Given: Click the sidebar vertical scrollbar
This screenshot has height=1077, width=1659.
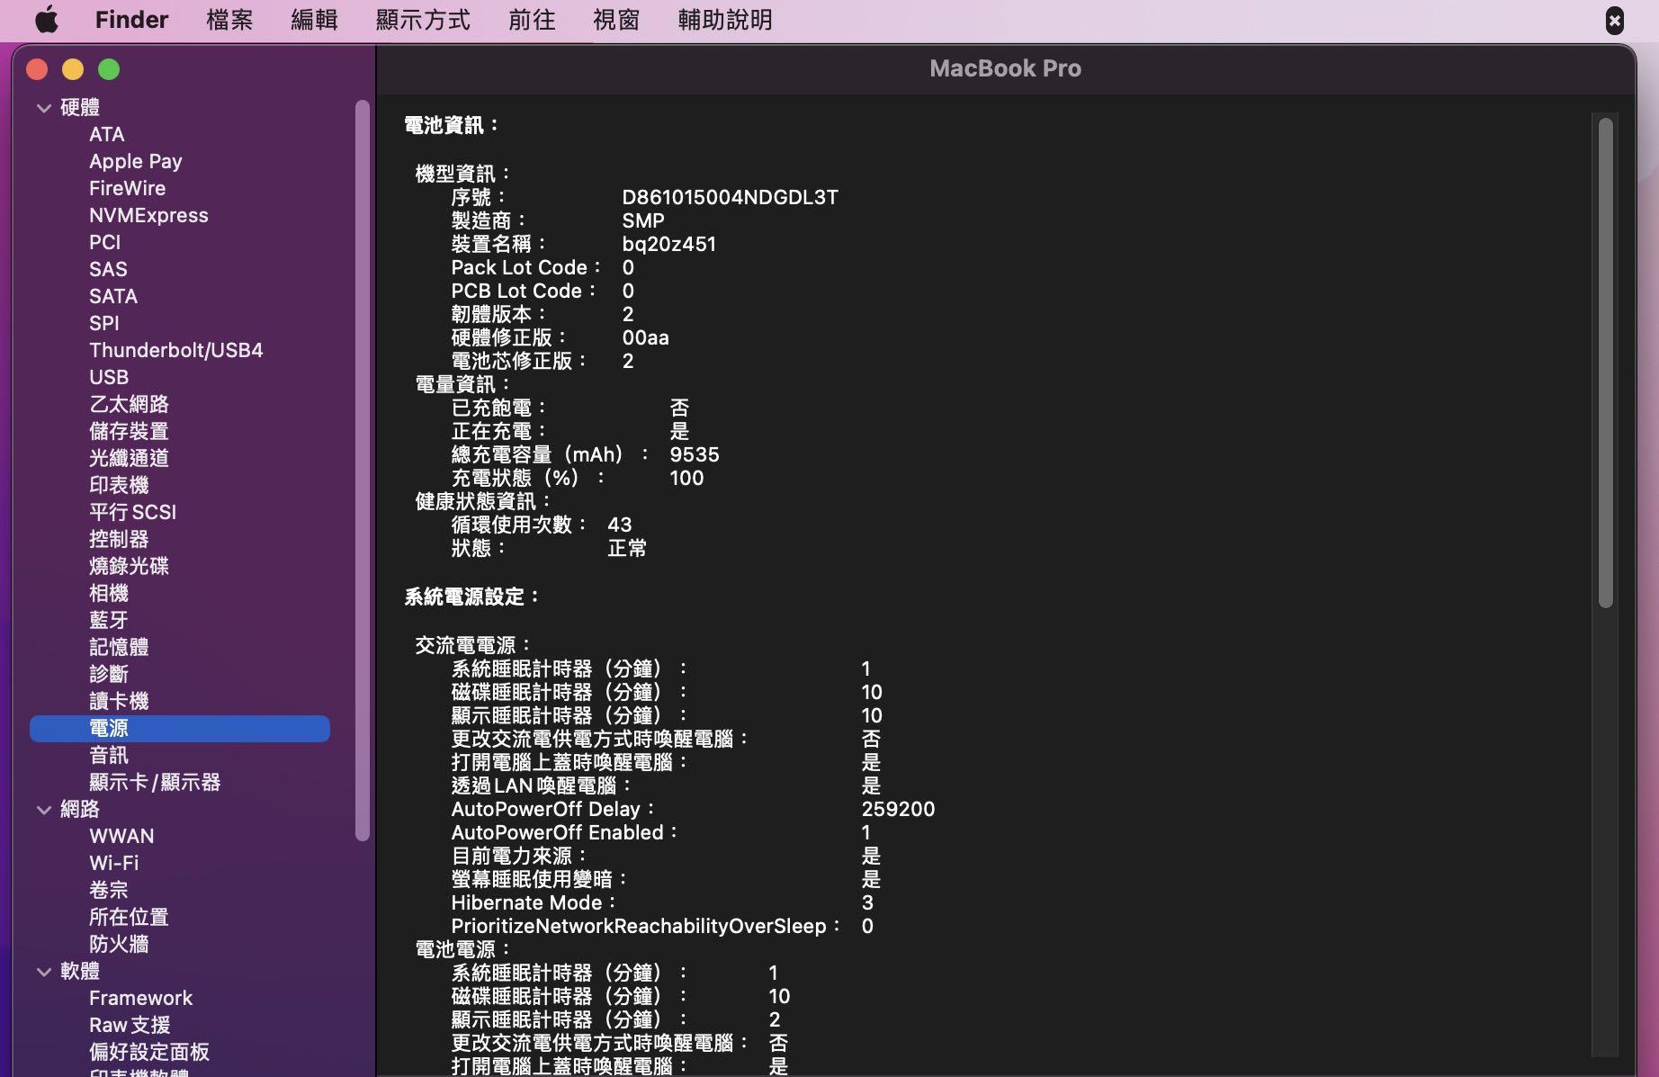Looking at the screenshot, I should 363,470.
